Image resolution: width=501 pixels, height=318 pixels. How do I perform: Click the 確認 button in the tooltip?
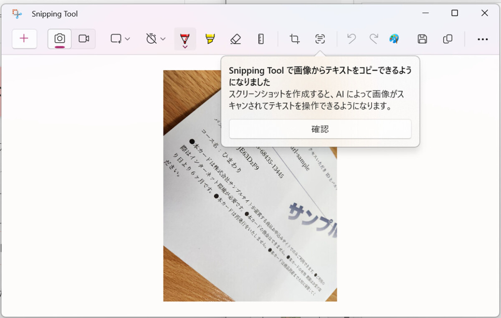click(x=320, y=129)
